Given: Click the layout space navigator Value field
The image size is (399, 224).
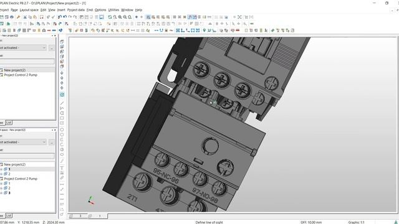Looking at the screenshot, I should tap(27, 156).
